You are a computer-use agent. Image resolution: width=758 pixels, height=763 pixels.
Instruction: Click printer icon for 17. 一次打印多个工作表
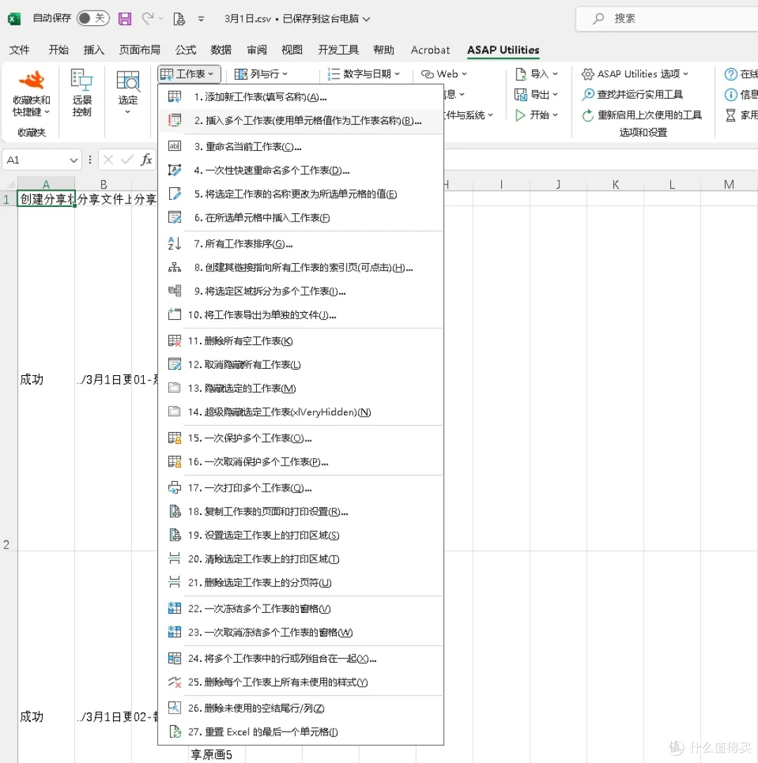174,487
